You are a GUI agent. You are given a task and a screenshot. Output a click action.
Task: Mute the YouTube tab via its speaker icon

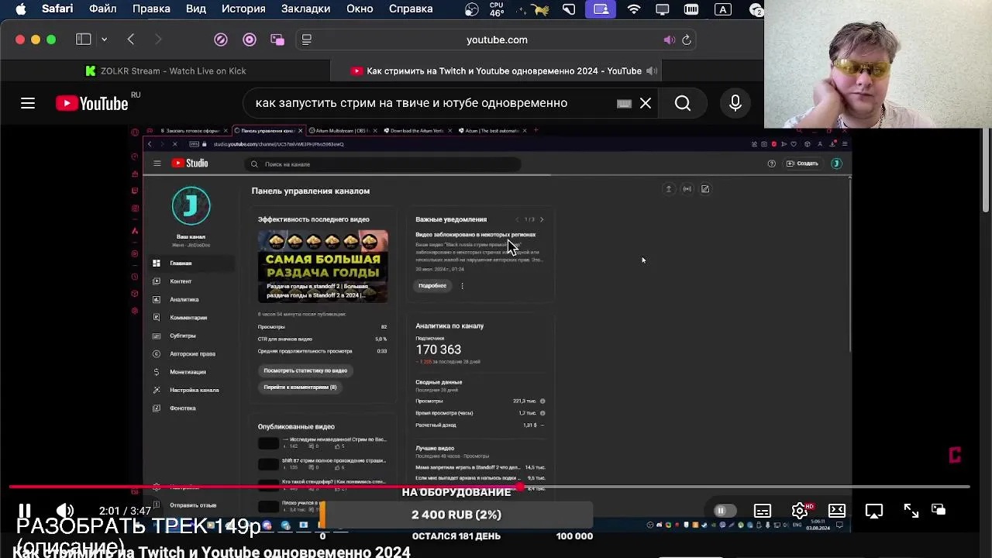[652, 71]
